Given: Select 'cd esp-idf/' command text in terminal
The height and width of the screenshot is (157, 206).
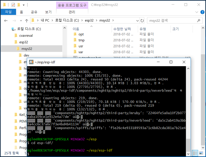Looking at the screenshot, I should [x=42, y=143].
